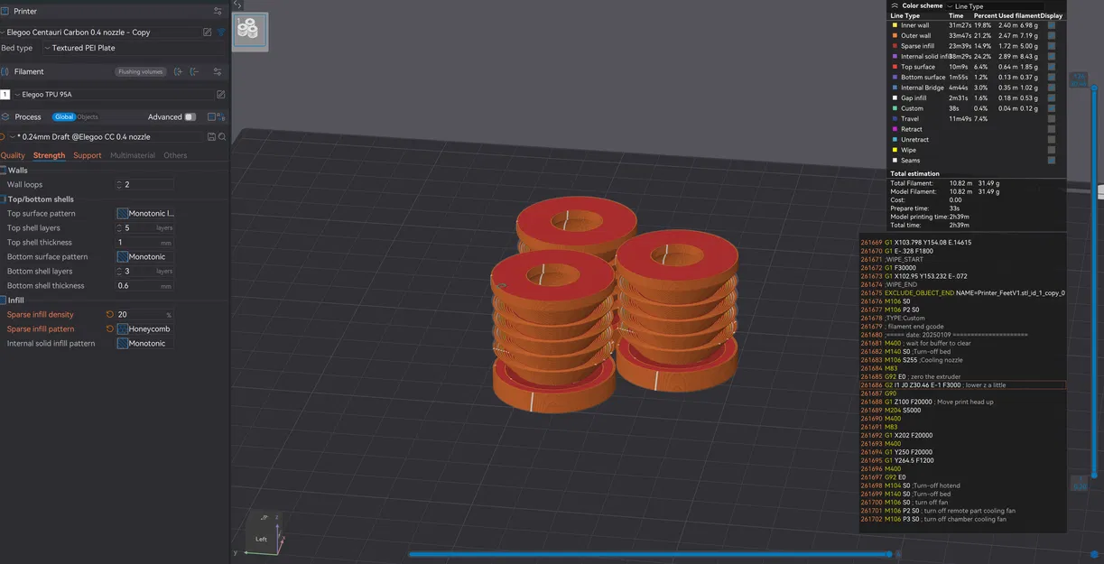
Task: Open 0.24mm Draft process preset dropdown
Action: tap(107, 137)
